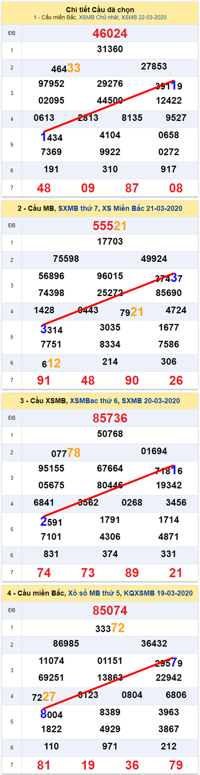Click fourth prize number 7227
200x775 pixels.
click(x=44, y=696)
